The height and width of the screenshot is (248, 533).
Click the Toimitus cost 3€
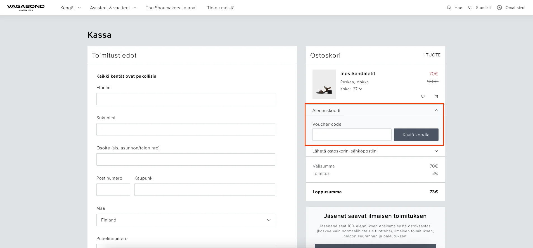(x=435, y=173)
